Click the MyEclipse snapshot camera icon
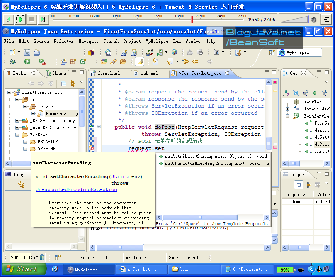335x277 pixels. [x=216, y=52]
